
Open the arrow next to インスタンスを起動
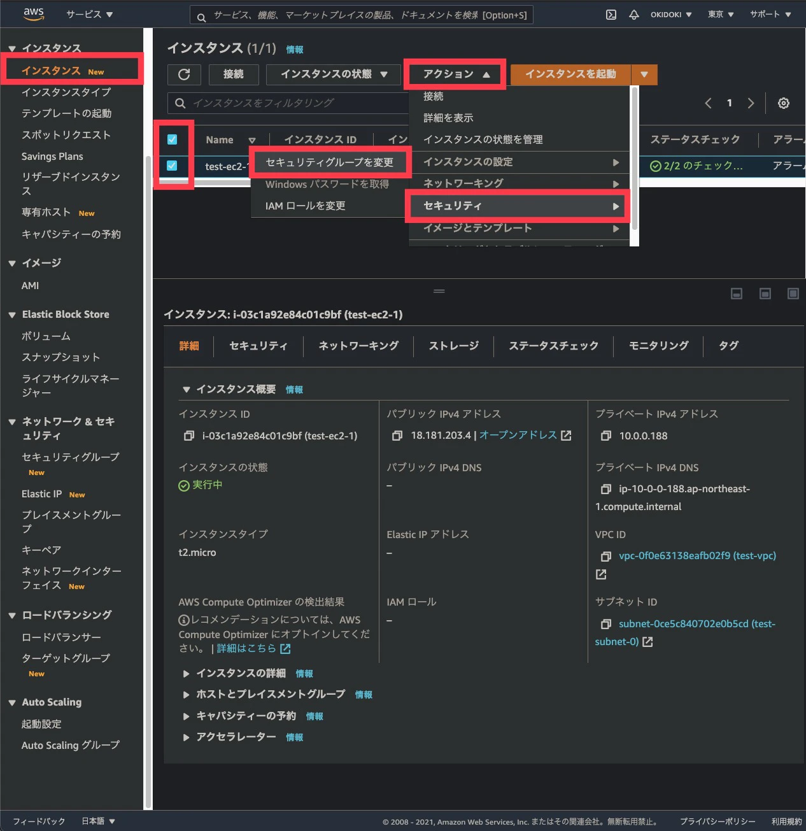pyautogui.click(x=644, y=75)
